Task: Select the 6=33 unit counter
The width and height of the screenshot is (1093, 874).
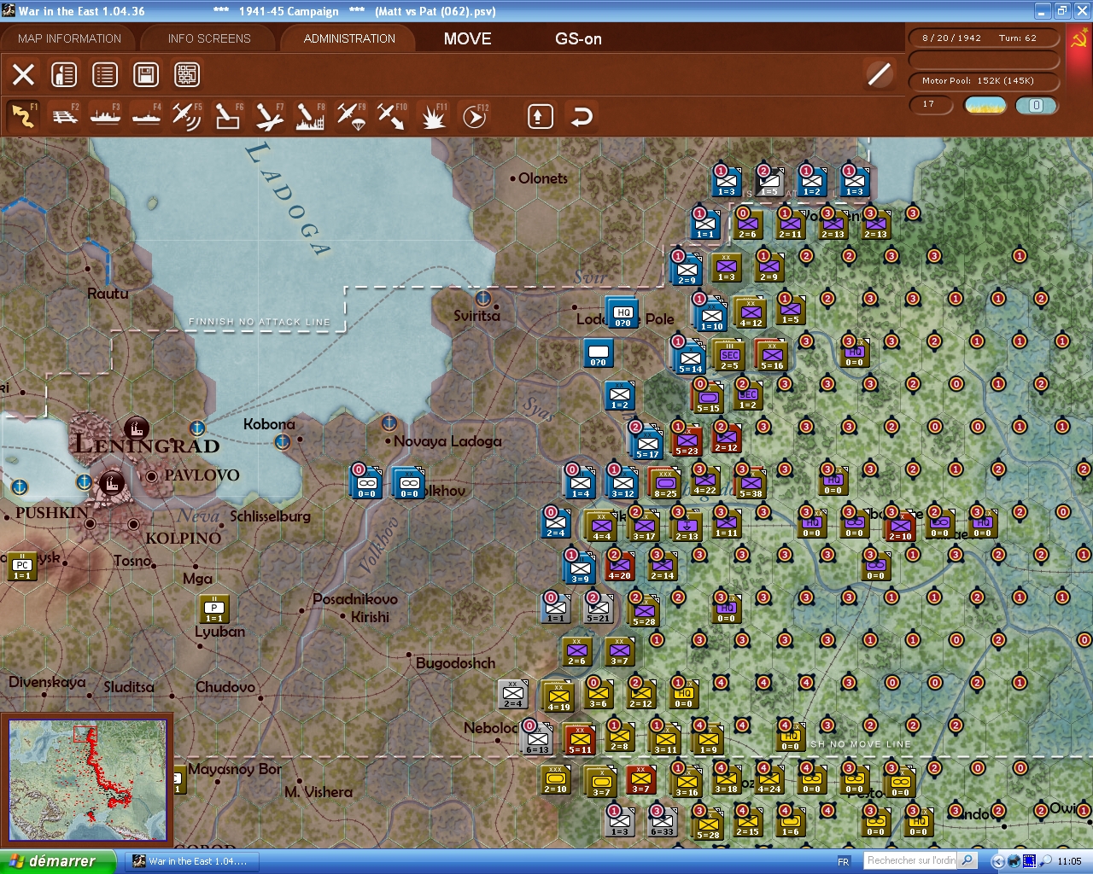Action: (x=661, y=822)
